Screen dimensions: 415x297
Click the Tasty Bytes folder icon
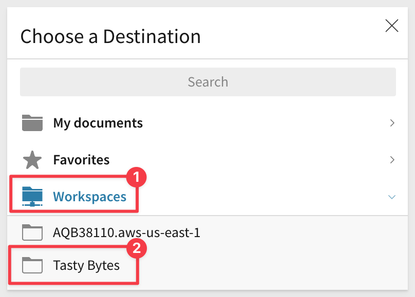tap(32, 265)
